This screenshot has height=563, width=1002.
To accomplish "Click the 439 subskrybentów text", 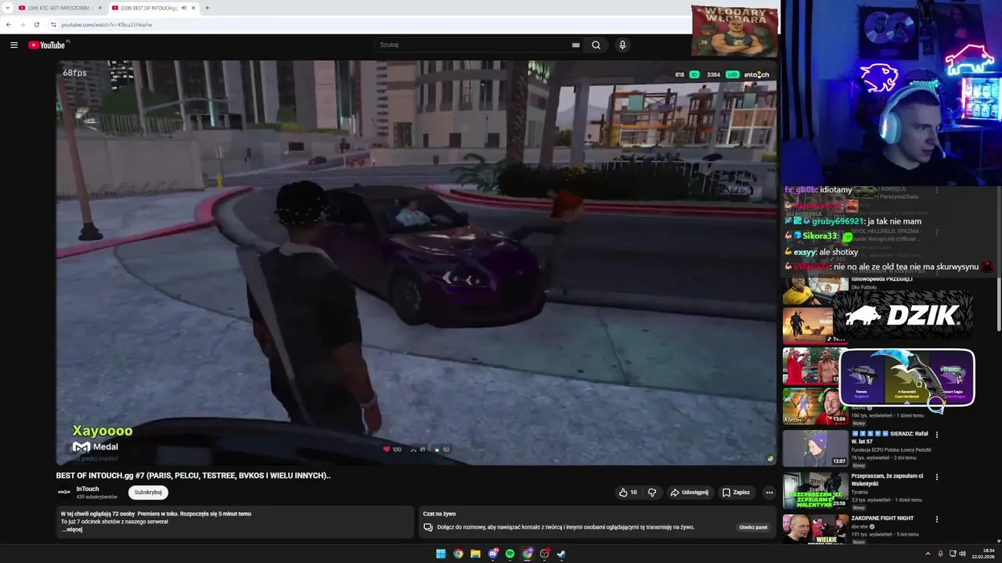I will pos(97,497).
